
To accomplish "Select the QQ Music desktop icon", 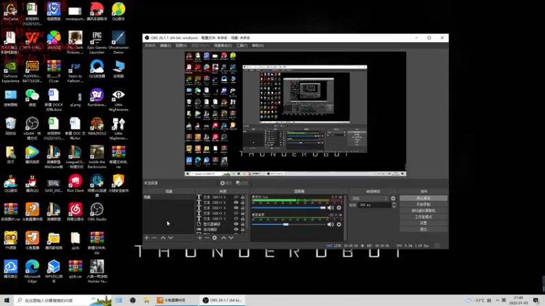I will [119, 12].
